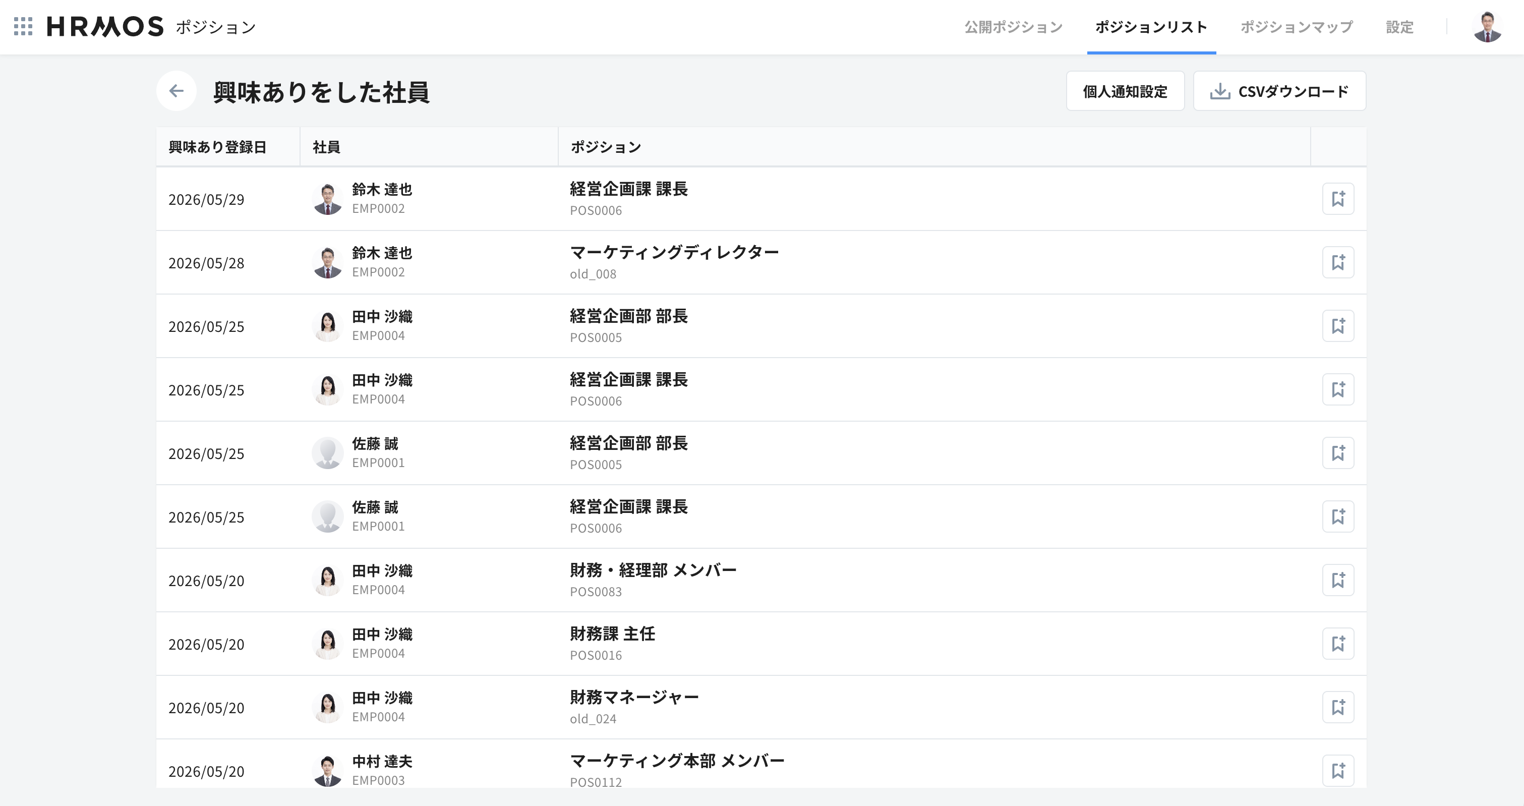The width and height of the screenshot is (1524, 806).
Task: Open 個人通知設定 button
Action: coord(1125,91)
